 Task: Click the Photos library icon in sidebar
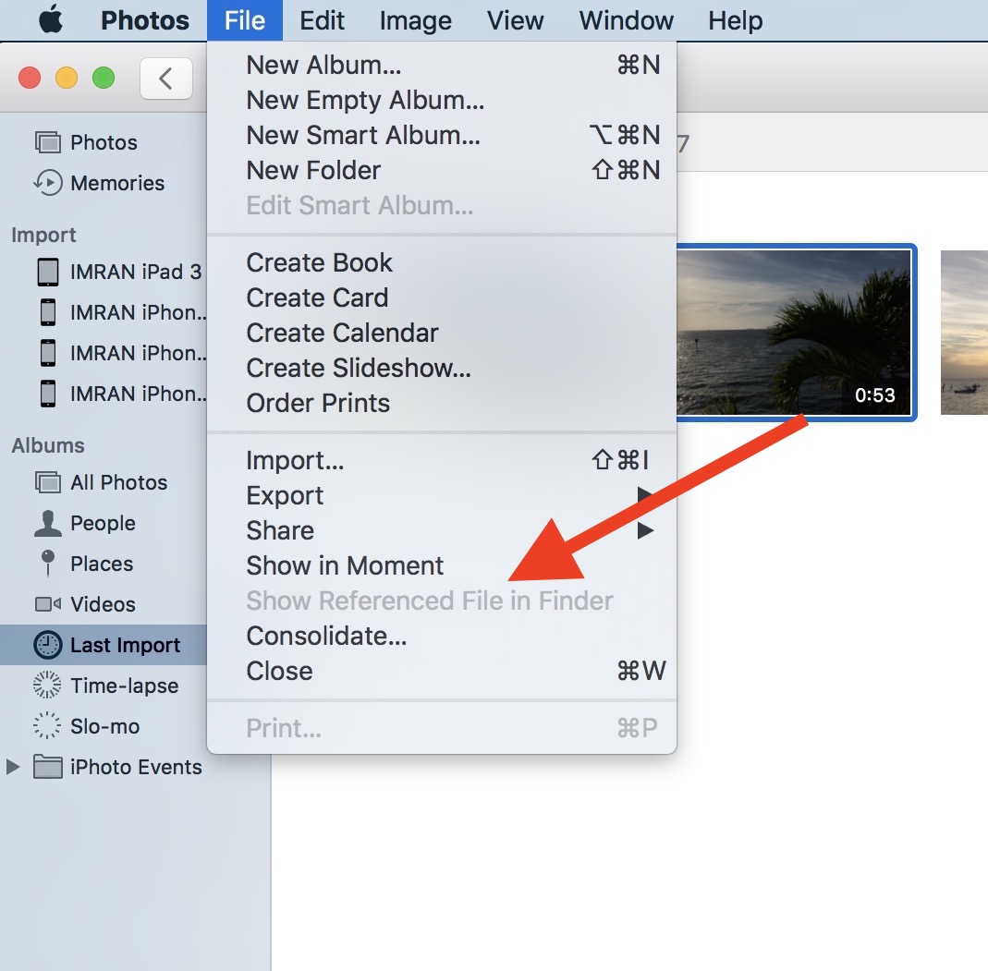tap(48, 142)
